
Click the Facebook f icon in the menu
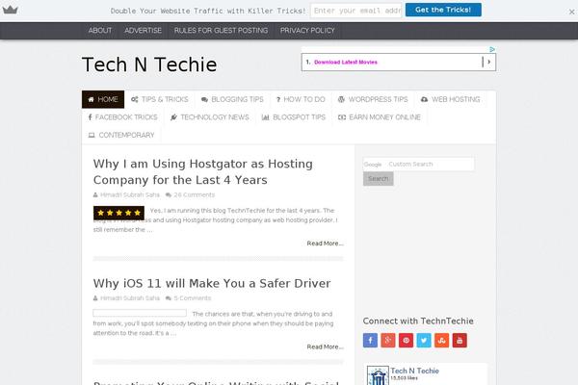pos(90,117)
